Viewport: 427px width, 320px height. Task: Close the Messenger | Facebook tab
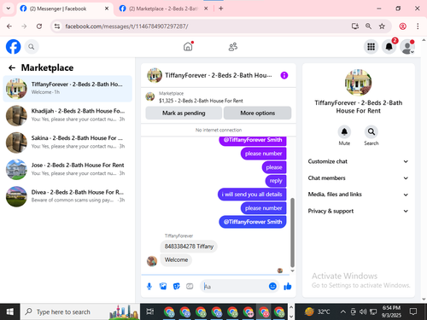pos(107,9)
